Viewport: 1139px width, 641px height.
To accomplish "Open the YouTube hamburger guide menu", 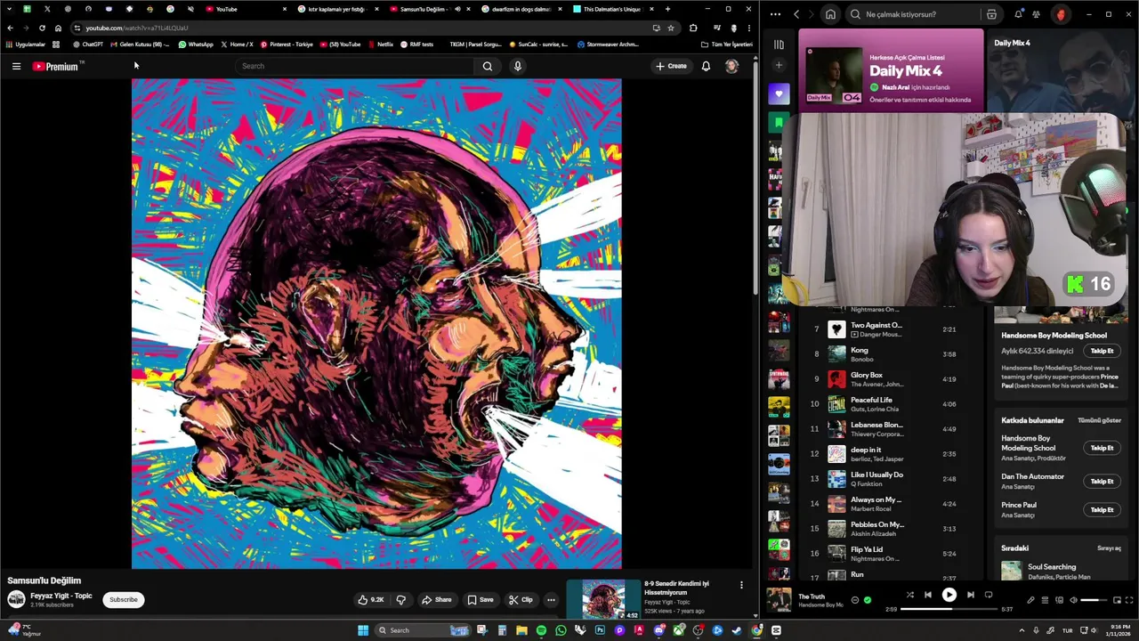I will pos(16,66).
